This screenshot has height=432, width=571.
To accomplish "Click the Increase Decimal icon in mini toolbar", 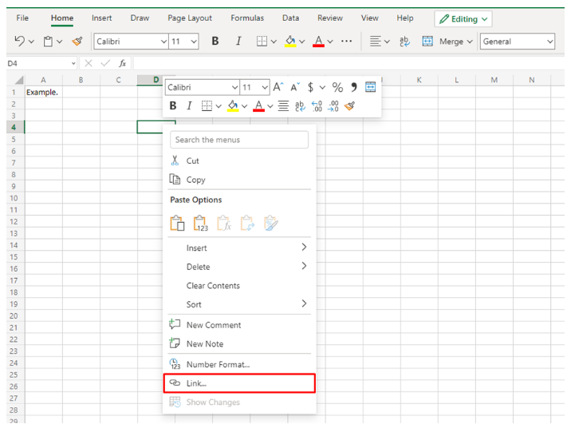I will pyautogui.click(x=317, y=105).
